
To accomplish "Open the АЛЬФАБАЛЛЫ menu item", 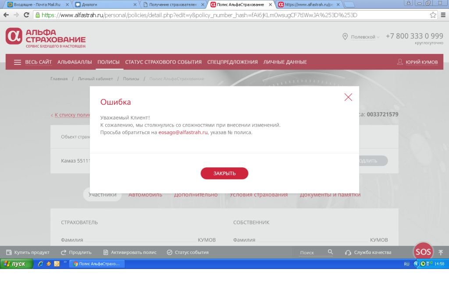I will point(75,62).
